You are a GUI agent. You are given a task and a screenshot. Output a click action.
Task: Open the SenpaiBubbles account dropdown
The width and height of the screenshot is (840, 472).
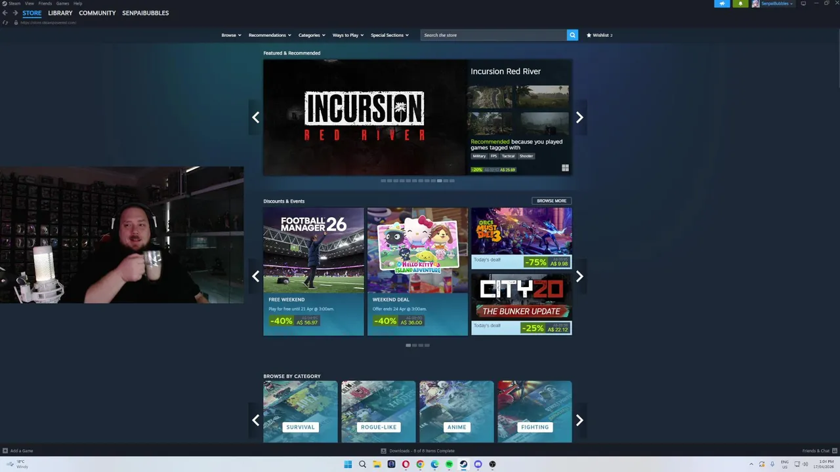point(777,3)
